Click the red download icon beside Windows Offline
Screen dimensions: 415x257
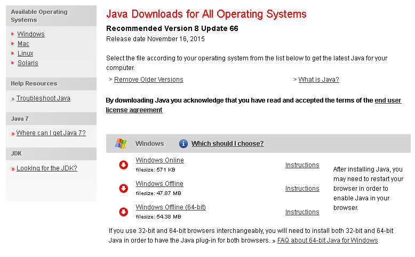click(123, 189)
